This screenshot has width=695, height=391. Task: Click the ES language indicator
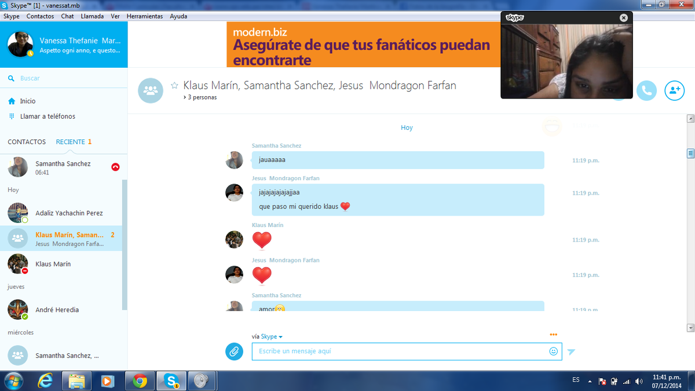[576, 380]
